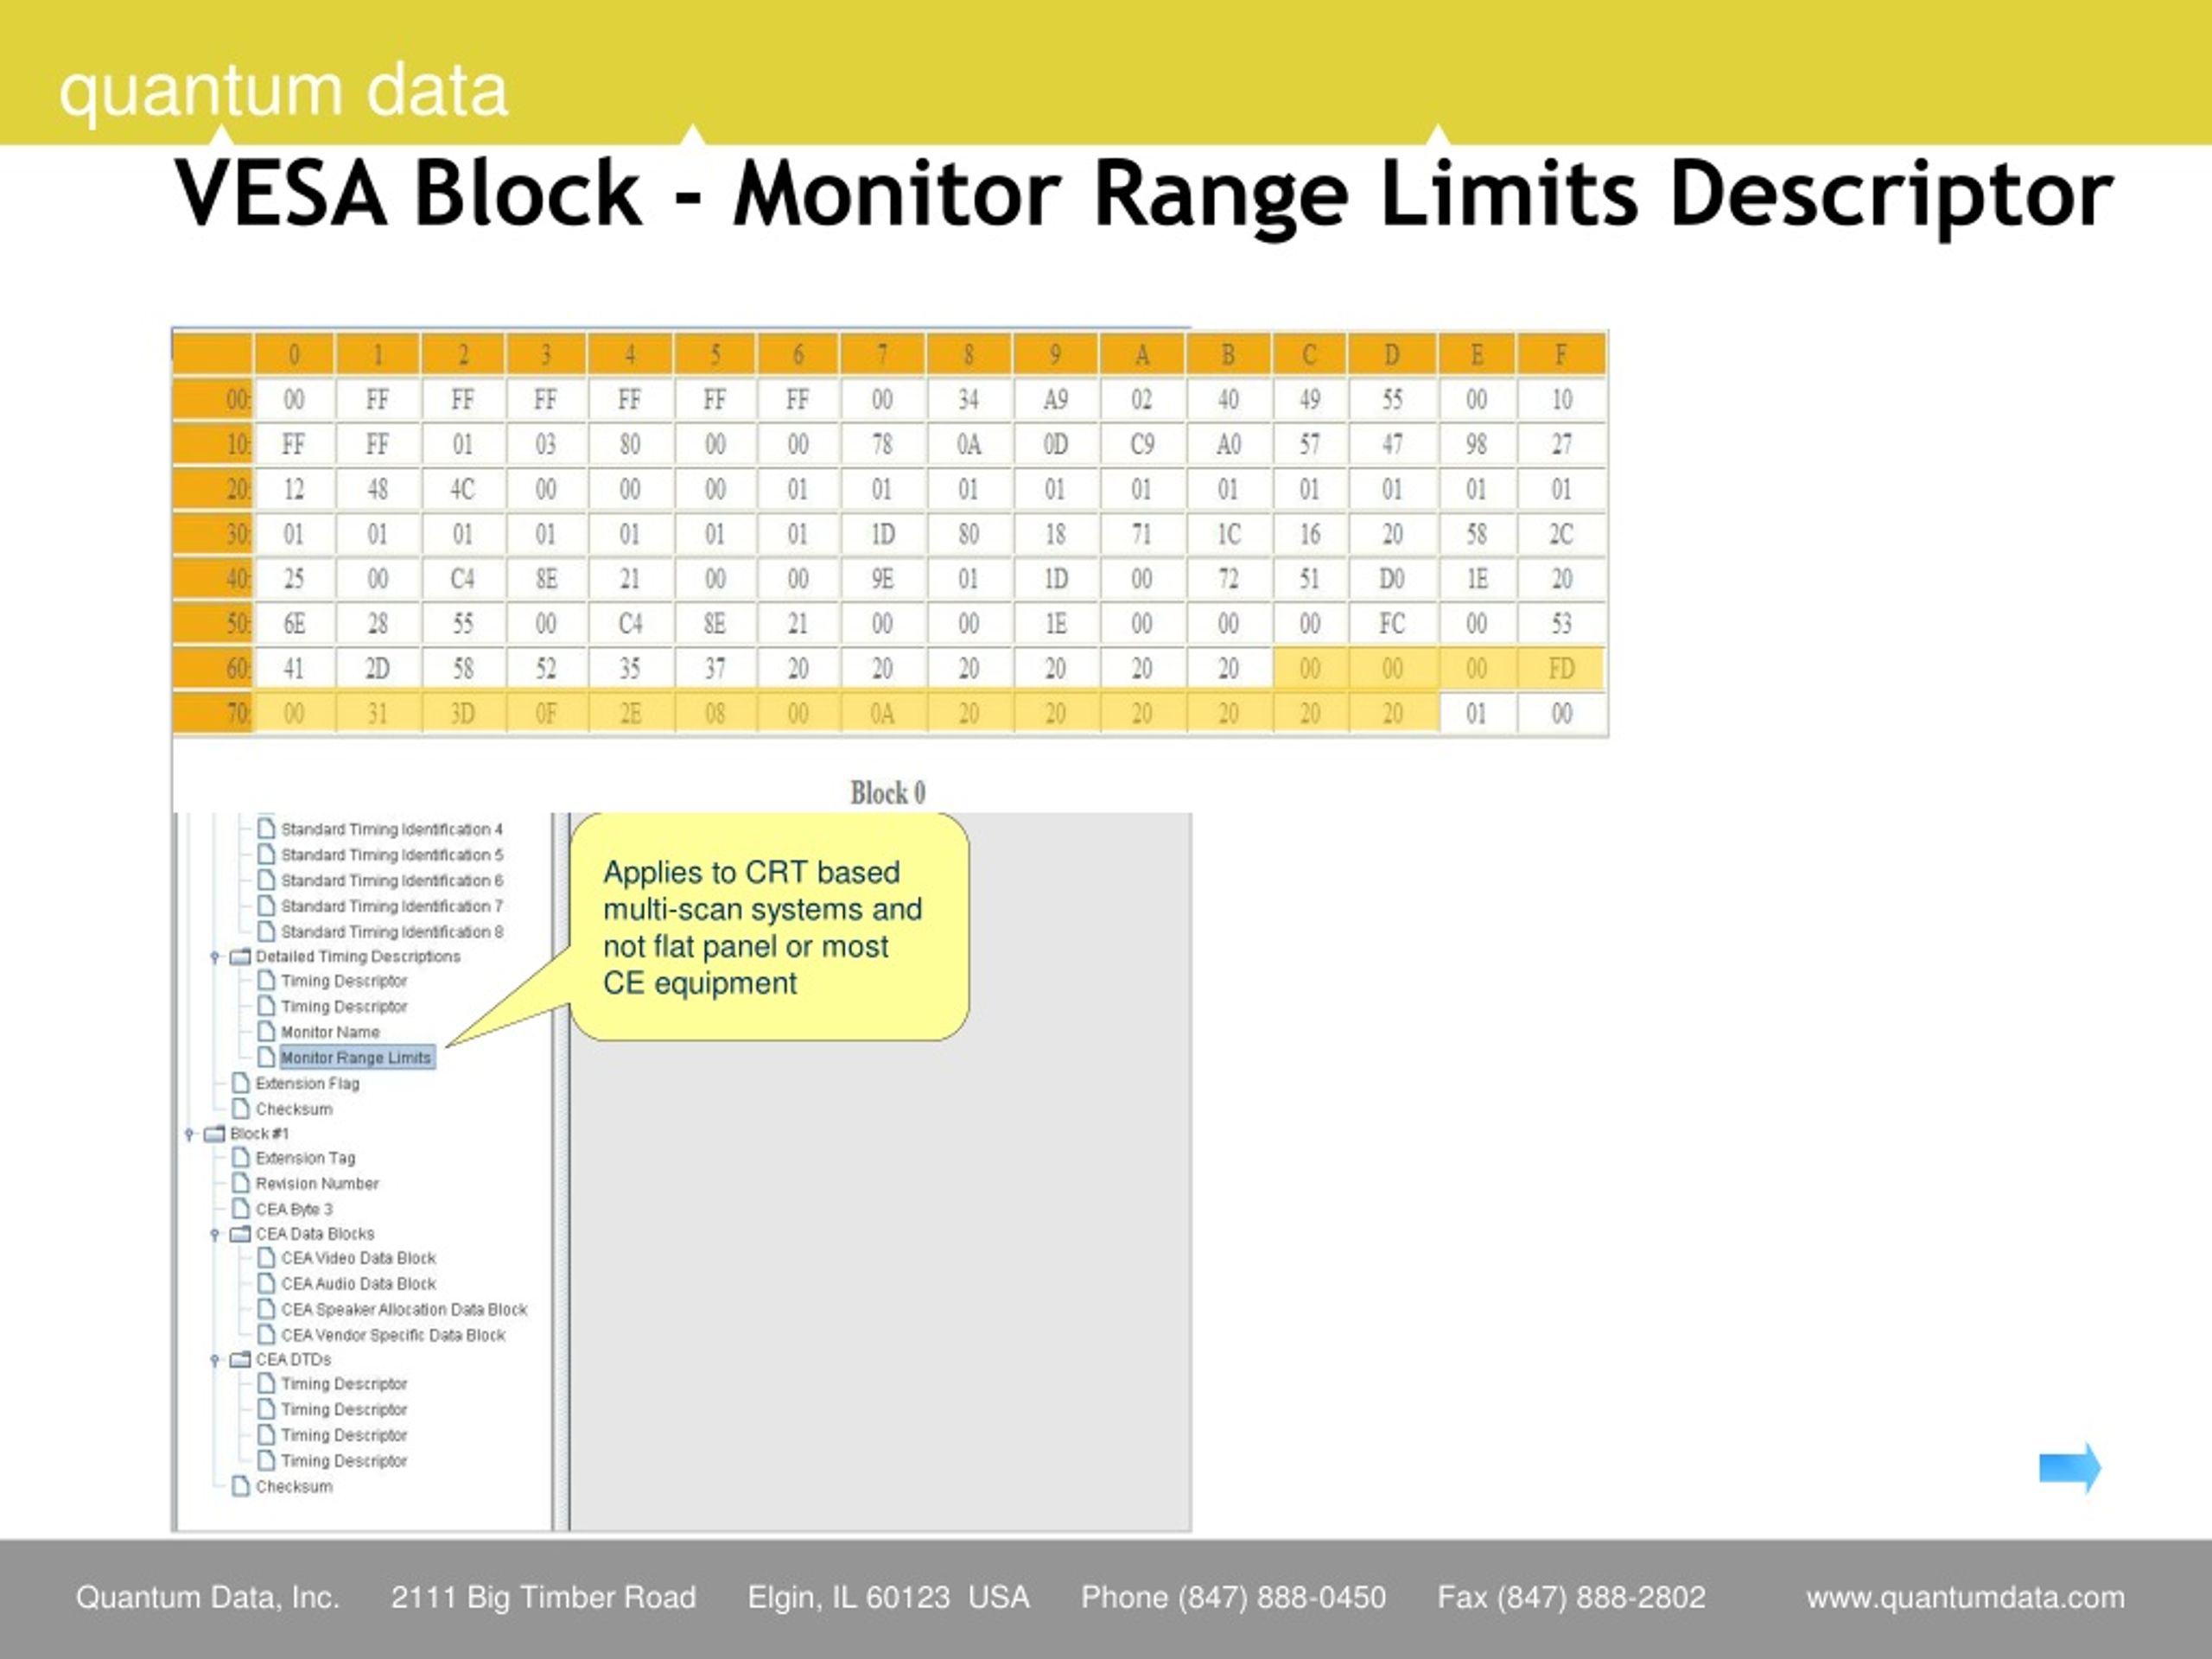Open the www.quantumdata.com link

pyautogui.click(x=1965, y=1597)
